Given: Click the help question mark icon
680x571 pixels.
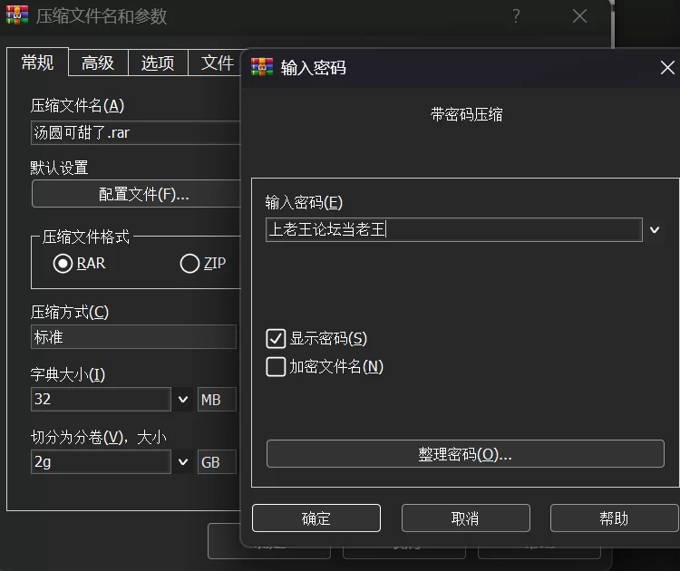Looking at the screenshot, I should 516,16.
